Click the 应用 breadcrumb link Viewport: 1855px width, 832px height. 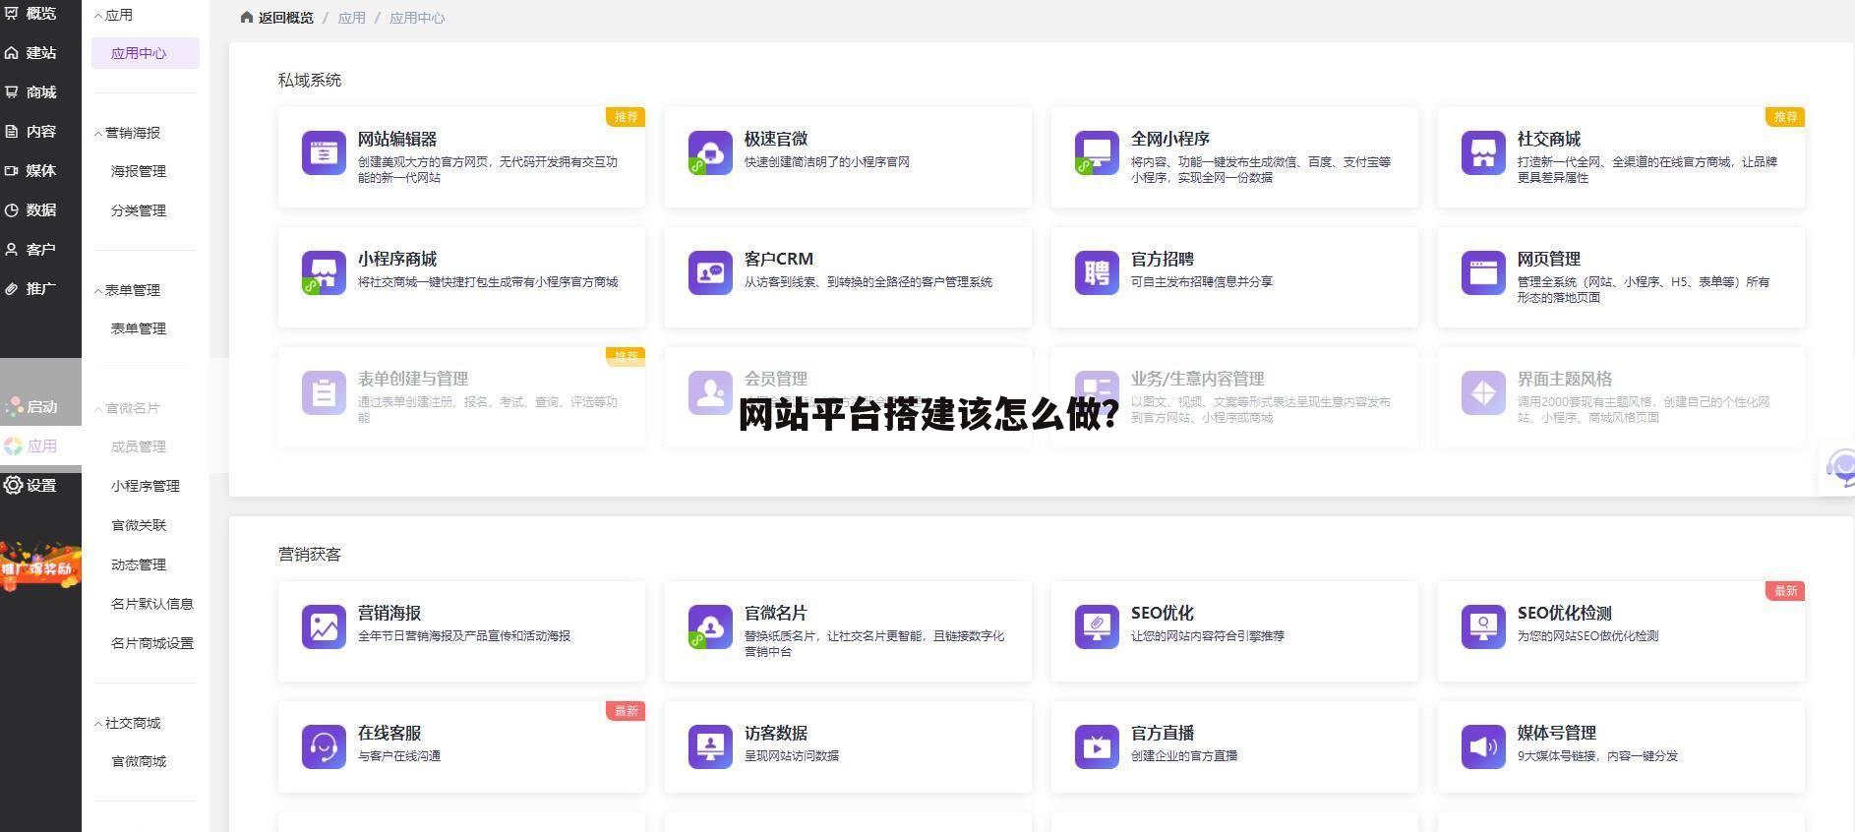click(x=351, y=18)
